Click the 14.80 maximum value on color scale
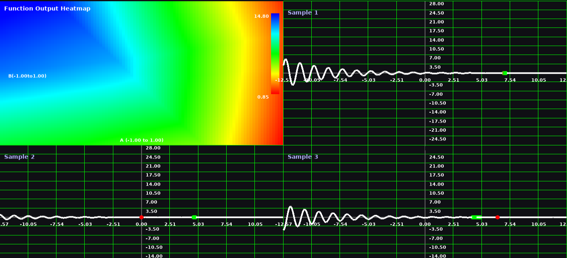This screenshot has width=567, height=258. [262, 16]
